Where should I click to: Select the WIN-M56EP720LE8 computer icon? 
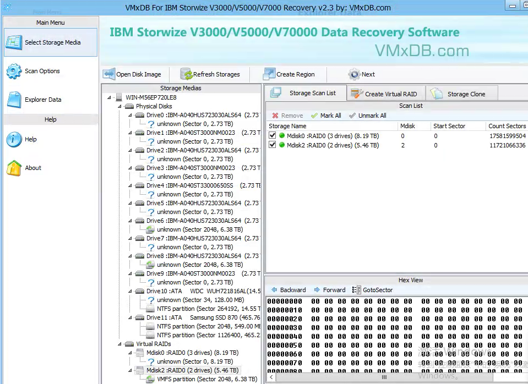click(119, 97)
